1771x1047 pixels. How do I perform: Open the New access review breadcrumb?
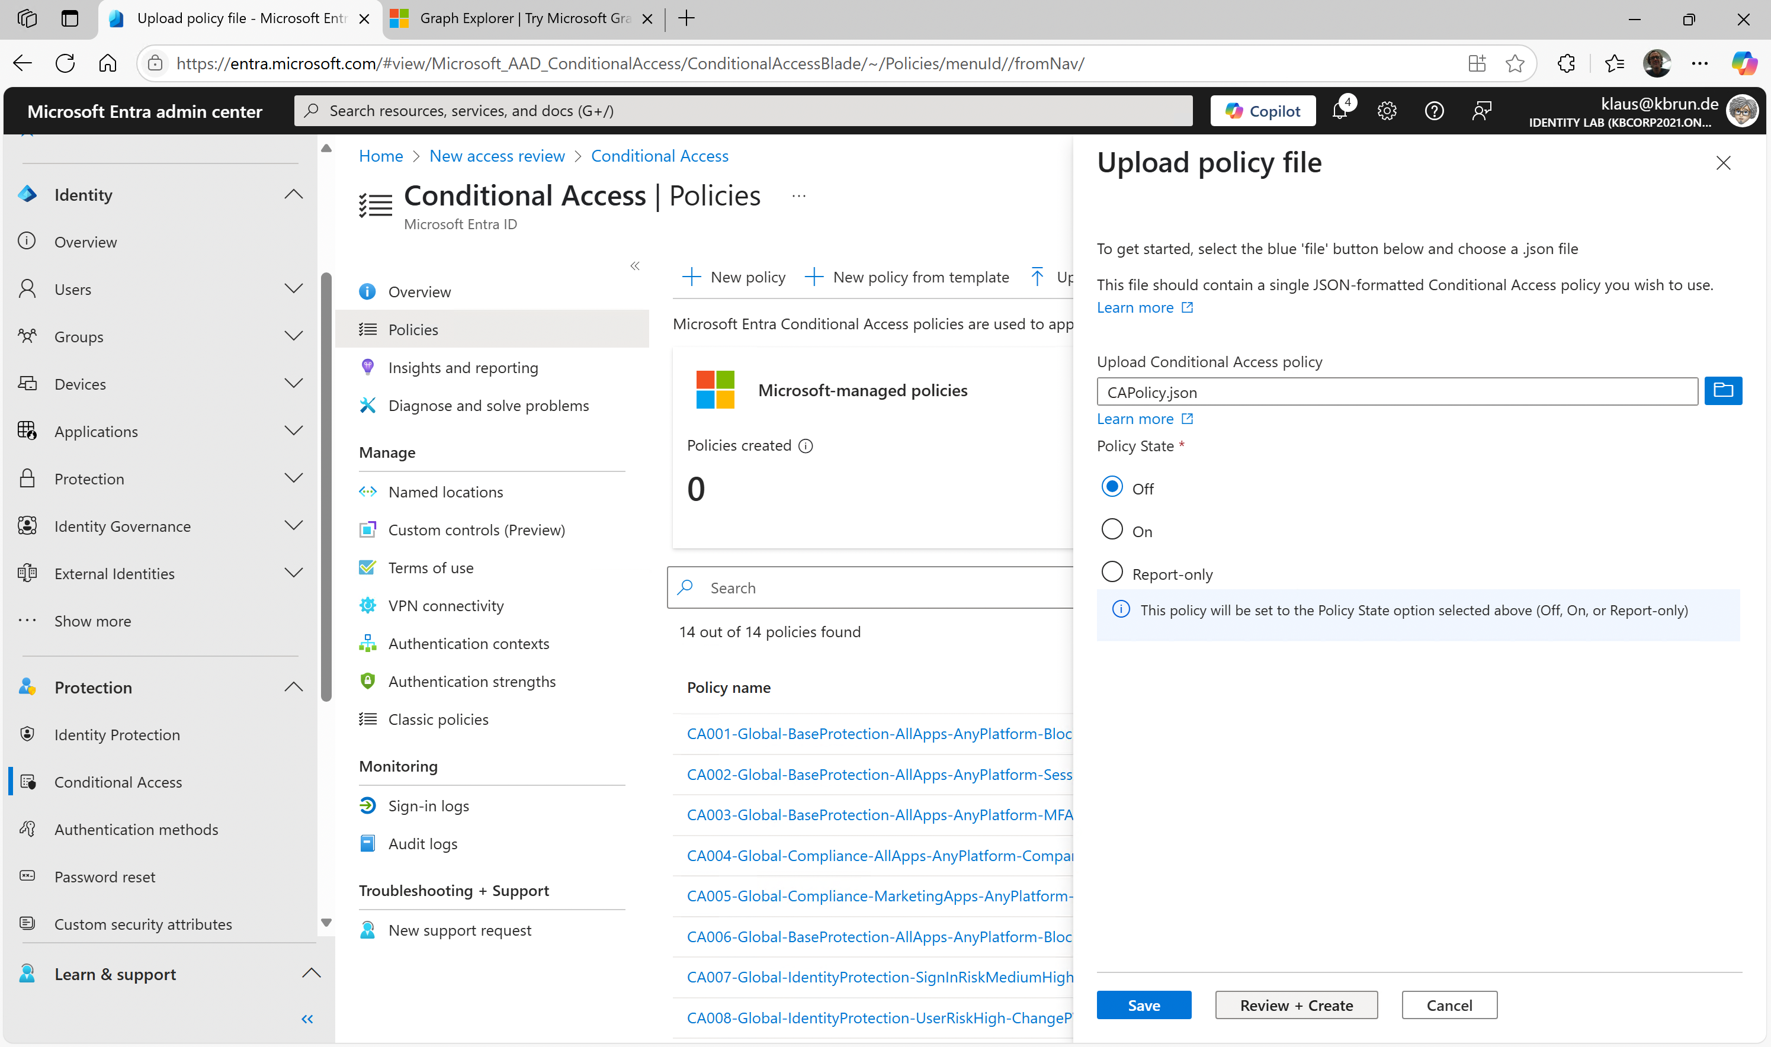point(497,156)
